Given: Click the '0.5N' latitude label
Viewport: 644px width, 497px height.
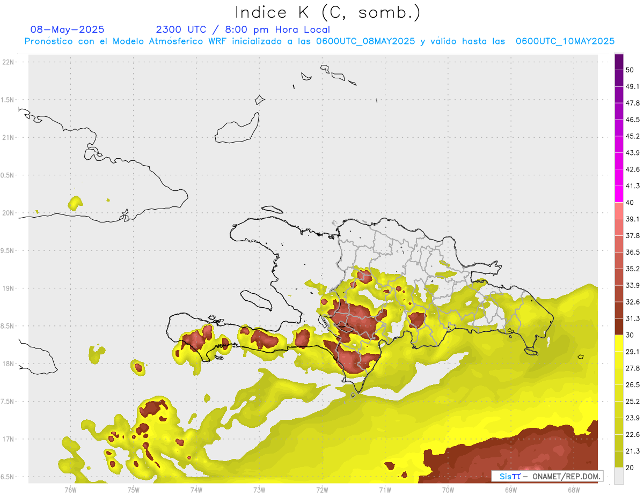Looking at the screenshot, I should 8,175.
